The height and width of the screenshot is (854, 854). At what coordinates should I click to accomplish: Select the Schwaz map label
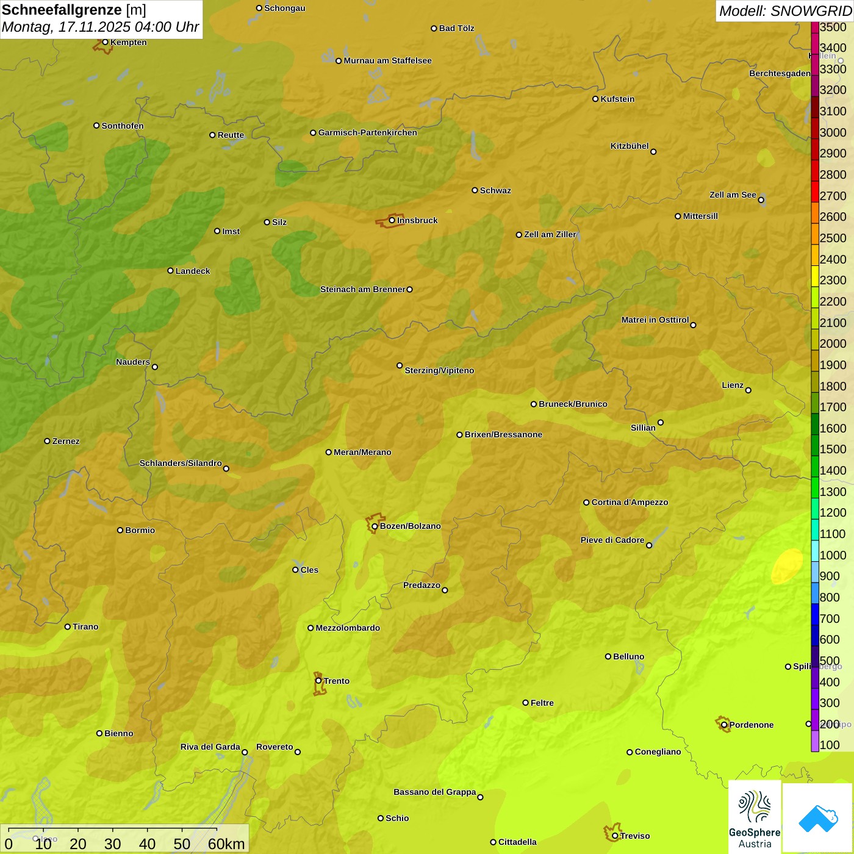click(495, 190)
